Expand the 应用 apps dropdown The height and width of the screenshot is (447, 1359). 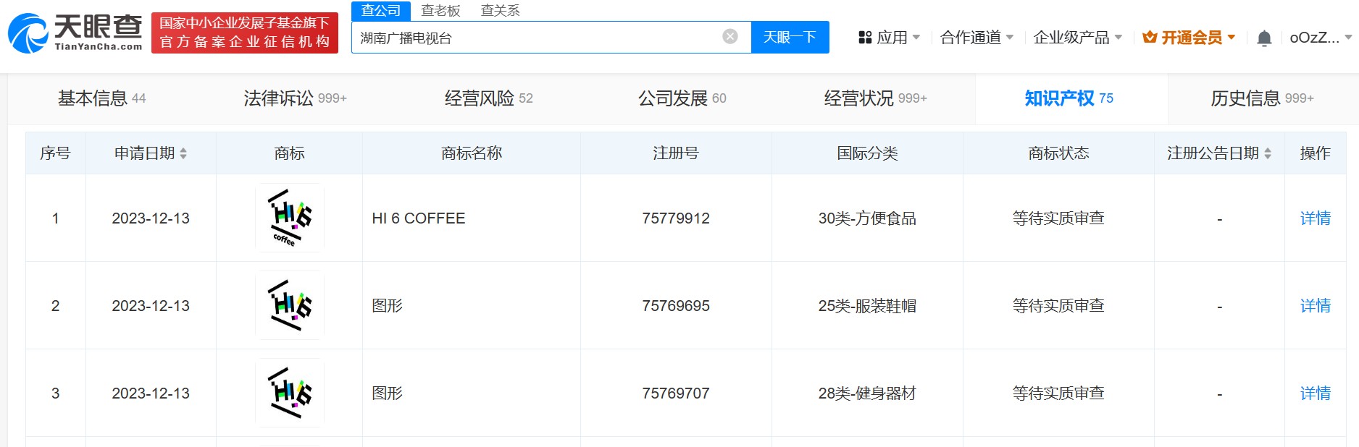click(889, 38)
